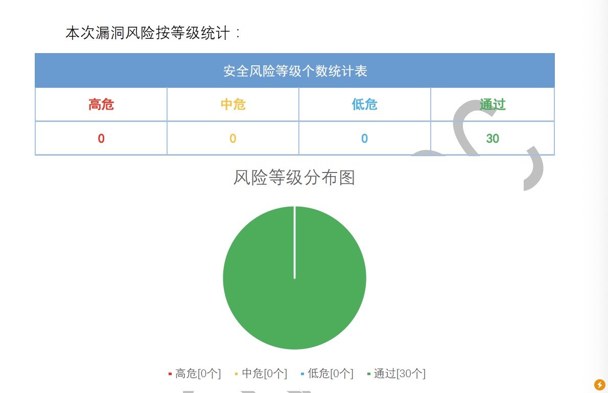608x393 pixels.
Task: Select the 中危[0个] legend label
Action: click(264, 374)
